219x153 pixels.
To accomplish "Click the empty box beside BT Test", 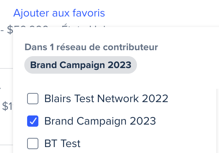I will click(33, 143).
